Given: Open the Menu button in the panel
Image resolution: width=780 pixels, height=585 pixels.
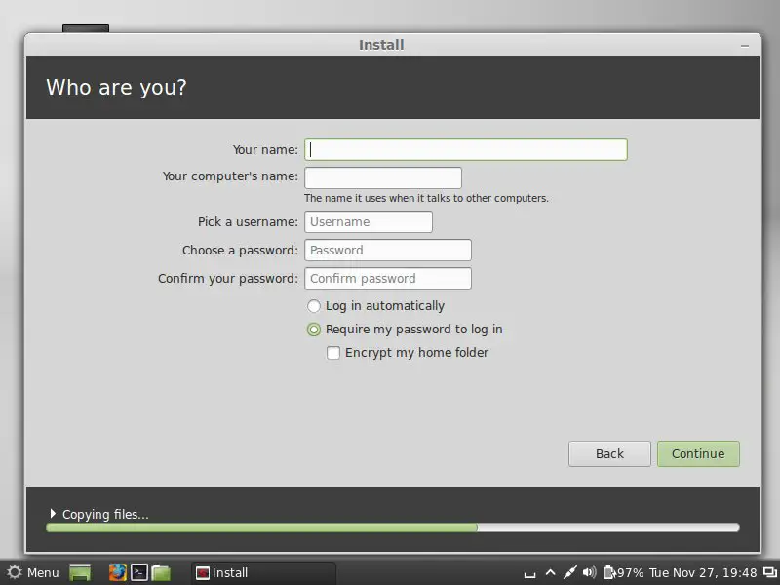Looking at the screenshot, I should [33, 573].
